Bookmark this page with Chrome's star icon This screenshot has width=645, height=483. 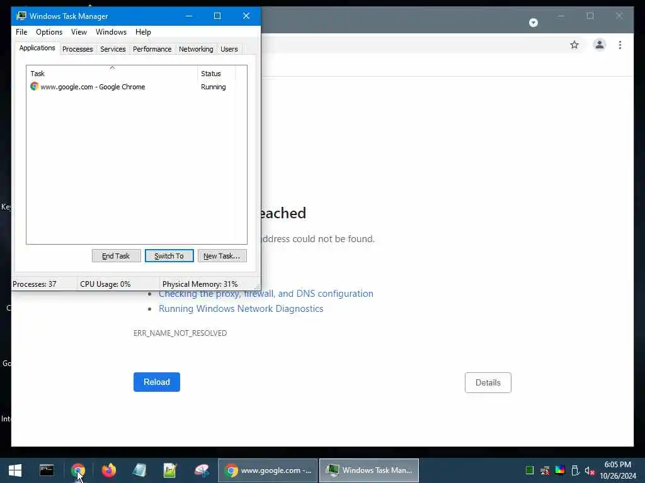point(574,45)
